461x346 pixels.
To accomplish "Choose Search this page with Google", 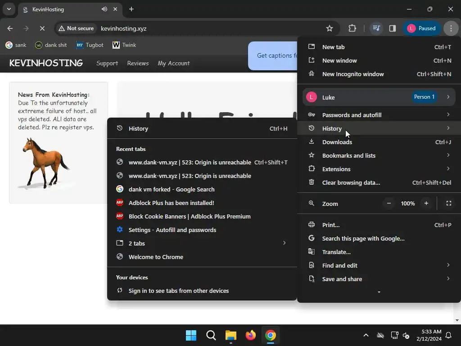I will (379, 239).
